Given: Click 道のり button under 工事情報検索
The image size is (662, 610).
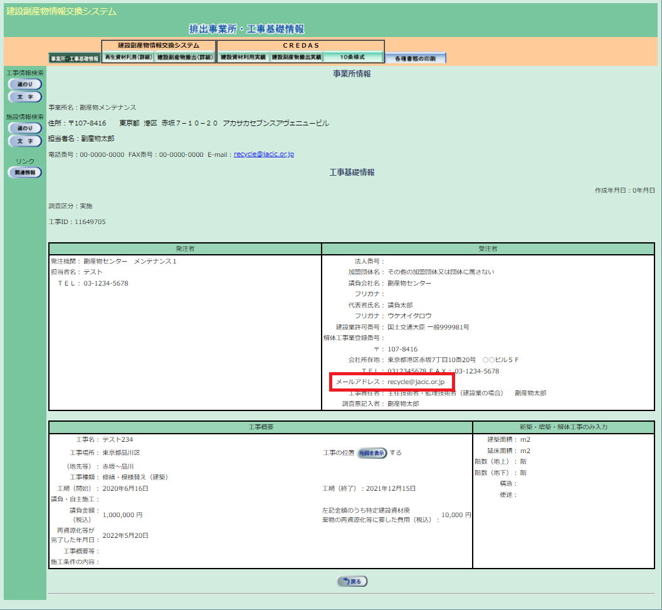Looking at the screenshot, I should click(25, 84).
